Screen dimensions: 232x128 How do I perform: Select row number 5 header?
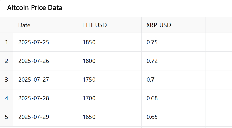[7, 117]
